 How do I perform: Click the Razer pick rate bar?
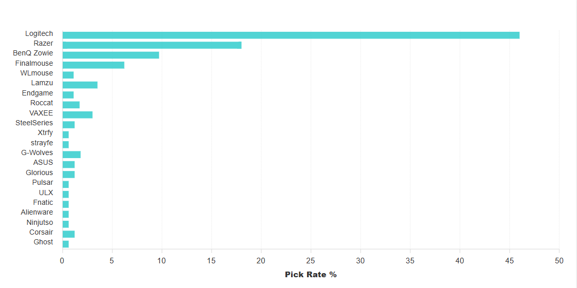tap(152, 45)
